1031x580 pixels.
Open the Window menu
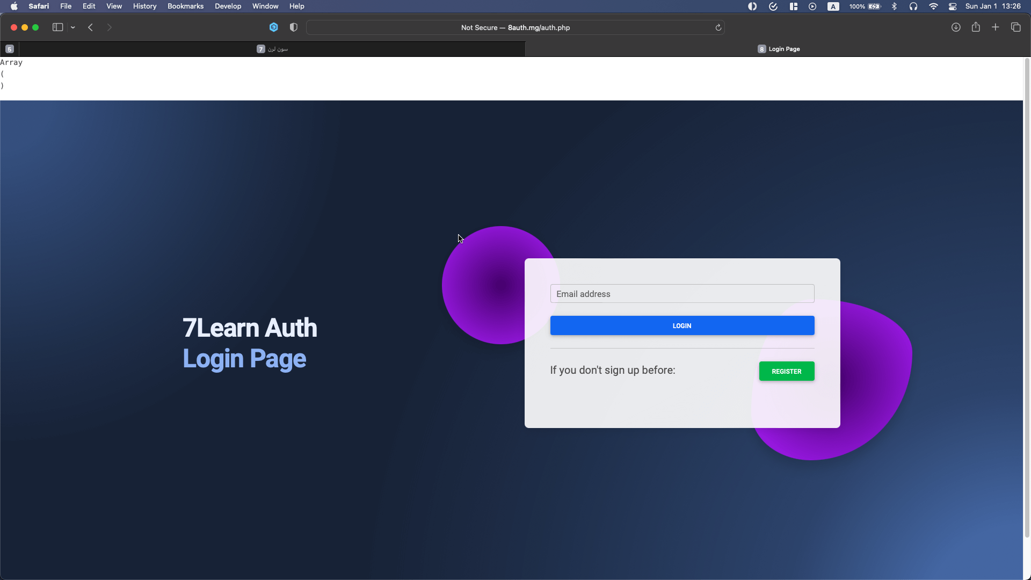click(265, 6)
